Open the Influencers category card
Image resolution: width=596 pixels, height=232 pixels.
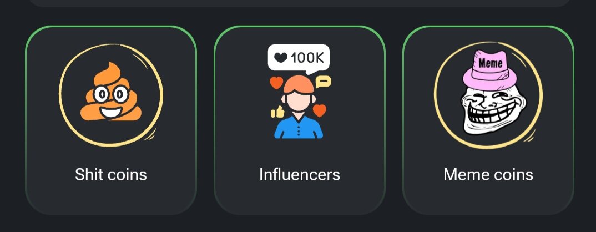tap(300, 120)
